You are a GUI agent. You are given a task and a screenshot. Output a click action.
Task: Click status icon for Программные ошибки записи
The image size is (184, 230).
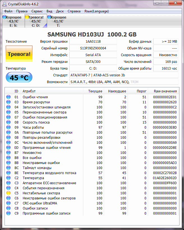click(x=8, y=213)
